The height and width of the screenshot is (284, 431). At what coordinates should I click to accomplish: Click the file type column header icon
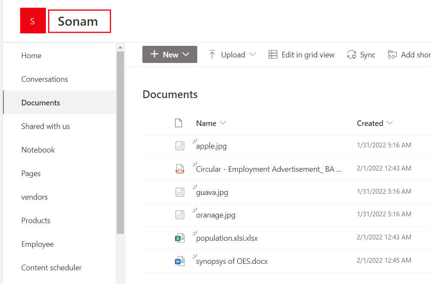coord(179,123)
